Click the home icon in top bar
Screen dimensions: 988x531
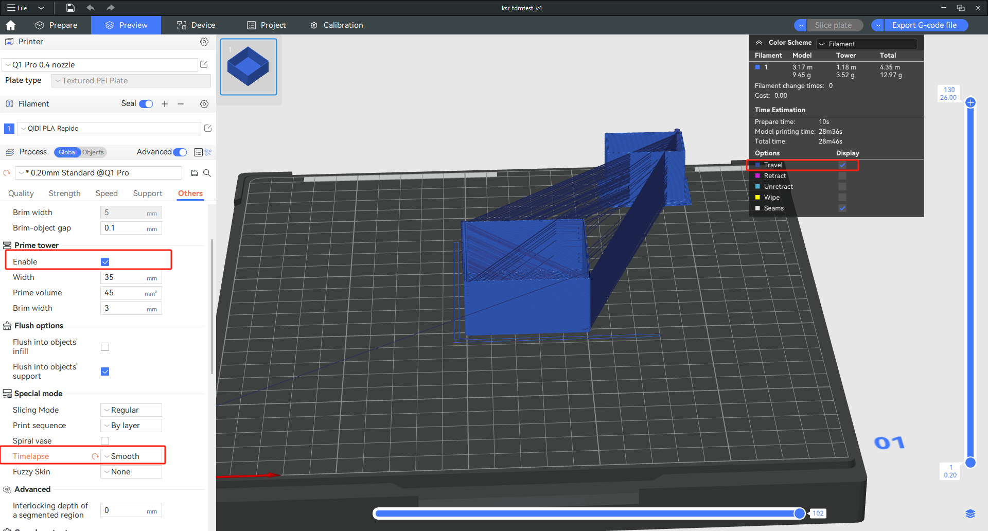tap(10, 25)
